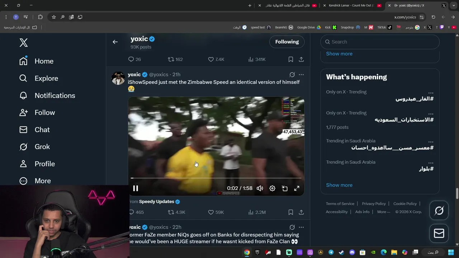Open the floating Grok button
459x258 pixels.
pyautogui.click(x=439, y=210)
